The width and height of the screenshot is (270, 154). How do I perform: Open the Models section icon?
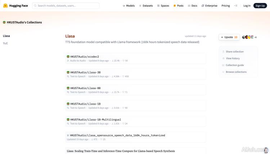pos(124,6)
